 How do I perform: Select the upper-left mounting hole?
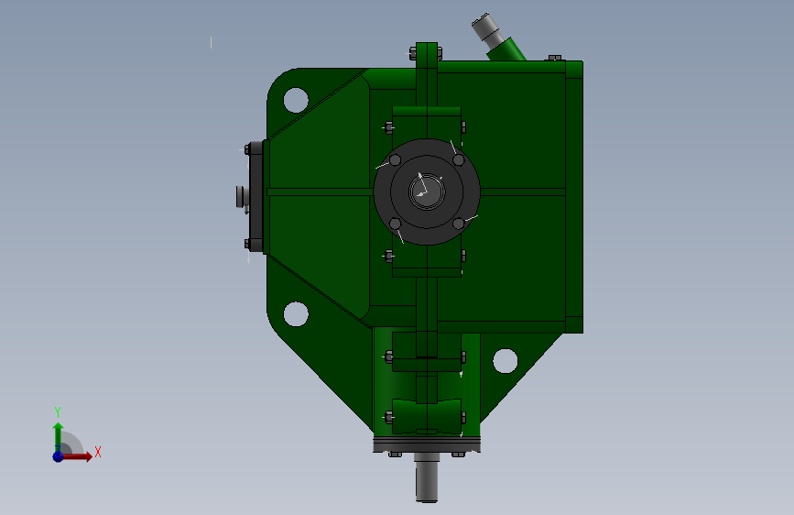[296, 100]
